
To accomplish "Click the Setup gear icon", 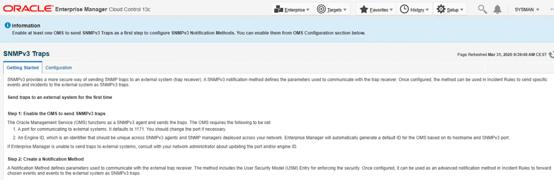I will click(441, 9).
